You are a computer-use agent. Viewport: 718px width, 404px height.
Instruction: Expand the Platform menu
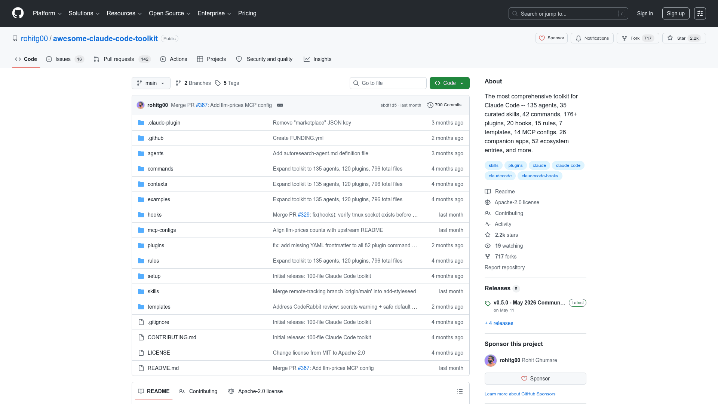47,13
